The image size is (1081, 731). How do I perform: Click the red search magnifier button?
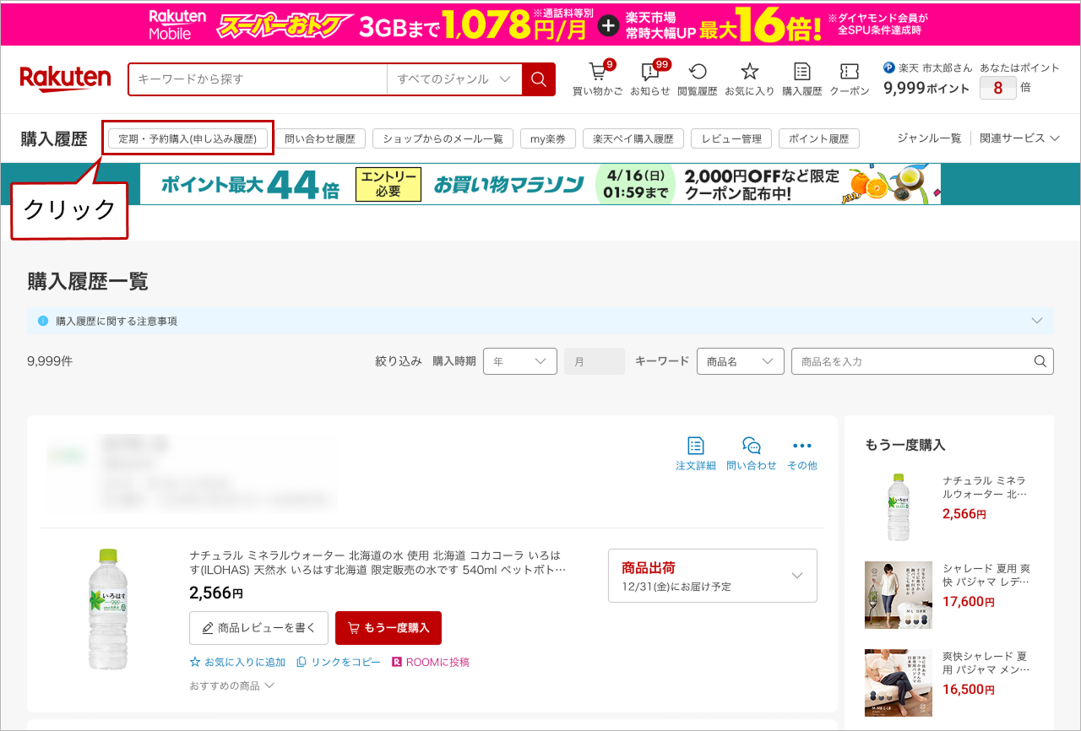pyautogui.click(x=538, y=79)
